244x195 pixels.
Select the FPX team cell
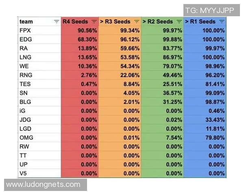tap(39, 30)
